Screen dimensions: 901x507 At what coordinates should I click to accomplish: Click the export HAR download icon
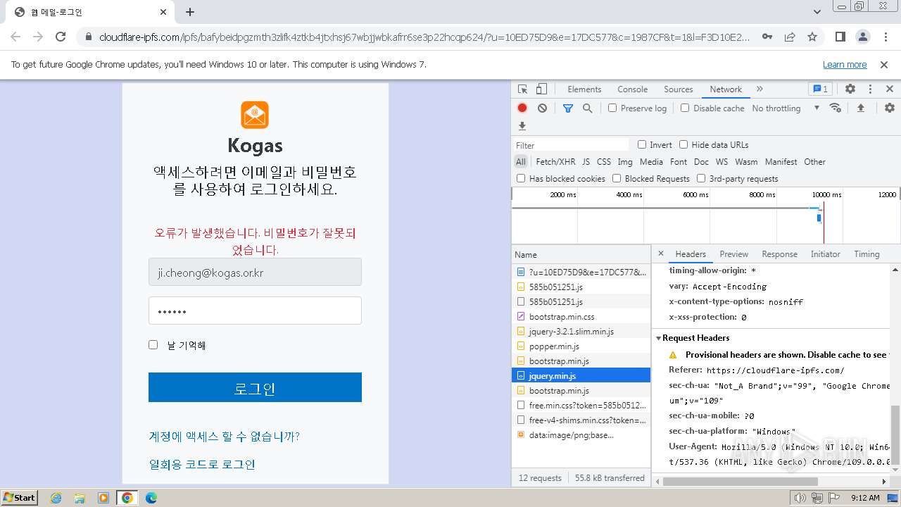click(x=522, y=126)
